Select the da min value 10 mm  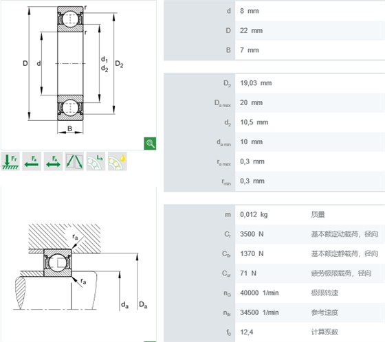point(252,141)
